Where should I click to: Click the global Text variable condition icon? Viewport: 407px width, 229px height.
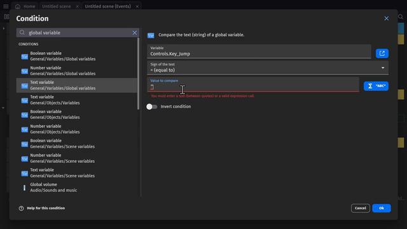coord(24,85)
